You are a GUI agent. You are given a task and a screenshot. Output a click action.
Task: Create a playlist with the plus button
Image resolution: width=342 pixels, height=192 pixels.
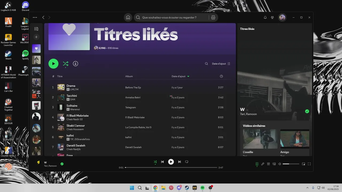pyautogui.click(x=36, y=37)
